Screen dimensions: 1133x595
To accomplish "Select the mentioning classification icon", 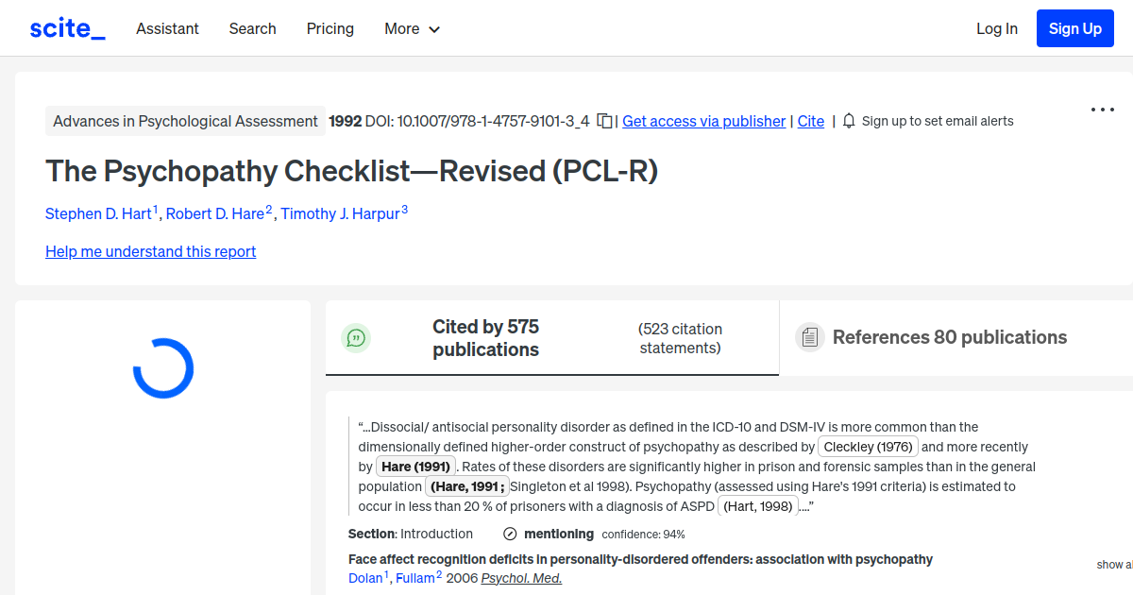I will coord(509,534).
